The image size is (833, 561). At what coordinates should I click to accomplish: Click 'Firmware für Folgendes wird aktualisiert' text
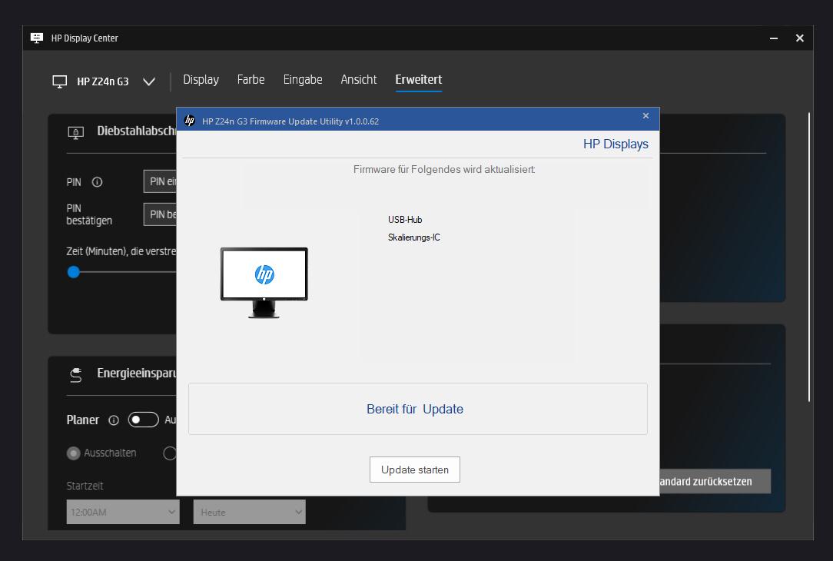(x=444, y=170)
